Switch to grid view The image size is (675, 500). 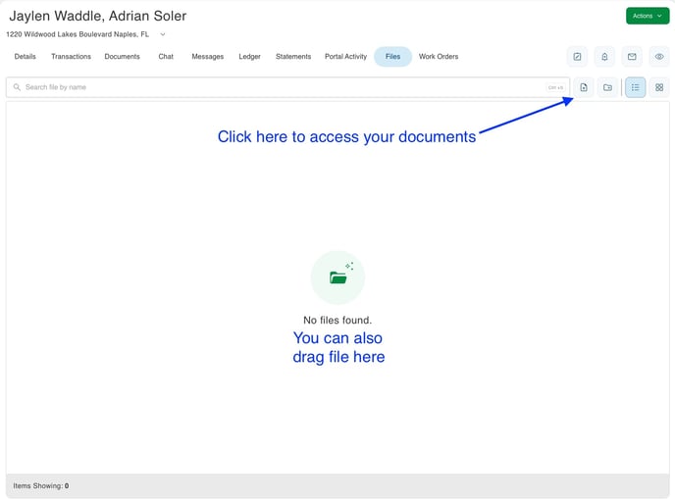pos(659,88)
